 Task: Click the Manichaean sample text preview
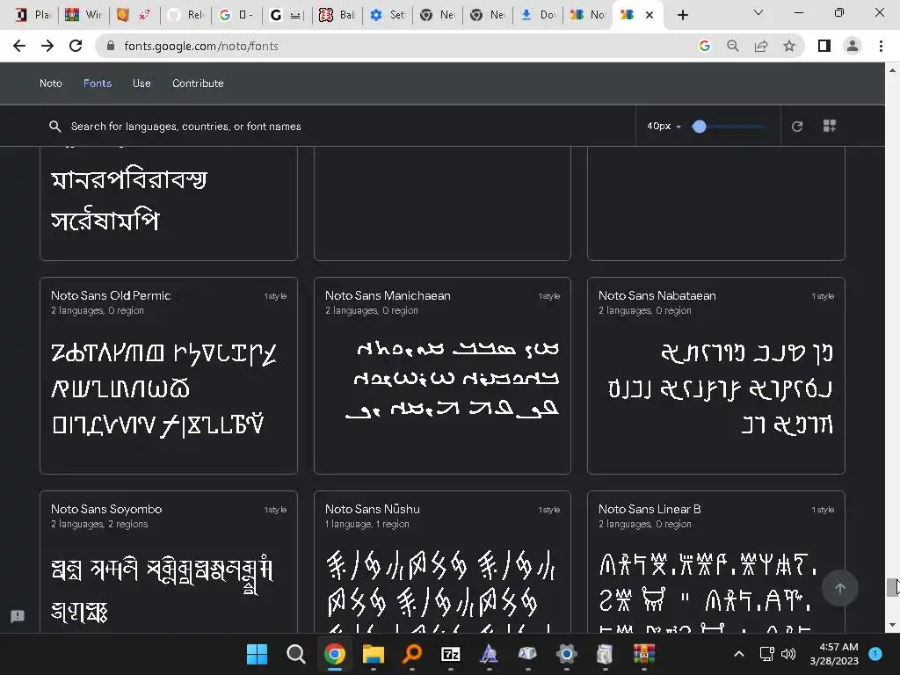tap(453, 380)
